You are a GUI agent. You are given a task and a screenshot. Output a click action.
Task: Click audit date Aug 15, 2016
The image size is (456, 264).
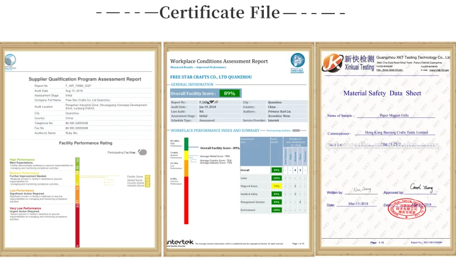coord(74,91)
